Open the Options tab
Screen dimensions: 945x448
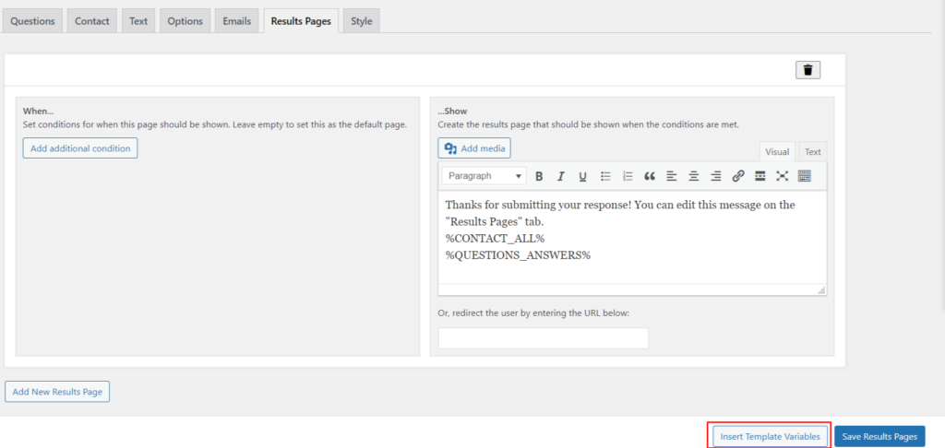click(x=185, y=21)
